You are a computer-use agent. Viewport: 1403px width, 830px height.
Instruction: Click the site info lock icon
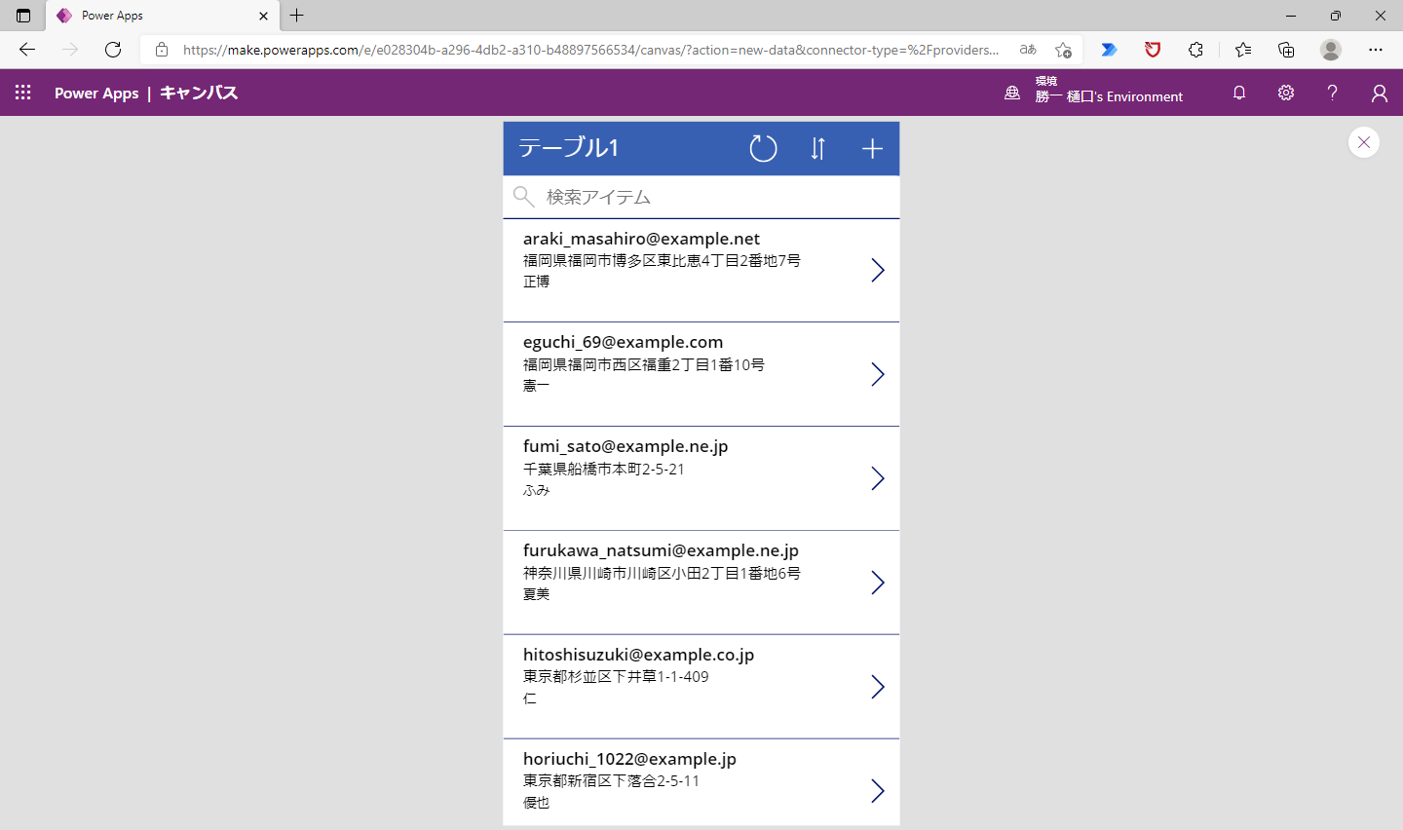(162, 50)
